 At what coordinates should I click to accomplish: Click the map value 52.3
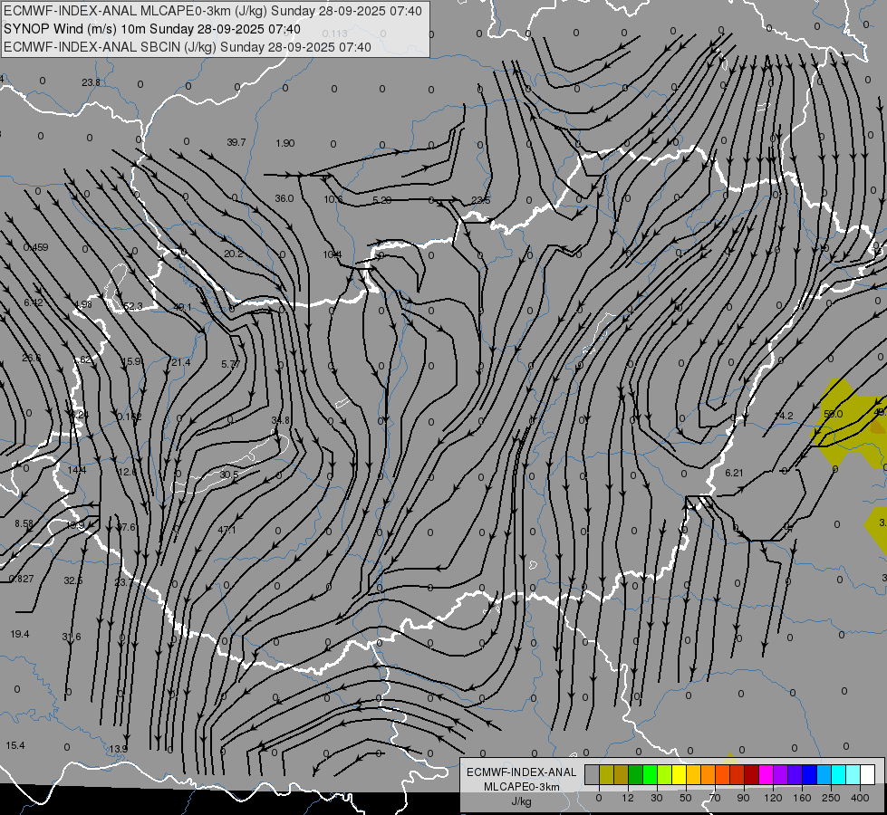tap(133, 307)
